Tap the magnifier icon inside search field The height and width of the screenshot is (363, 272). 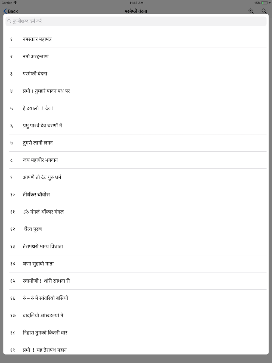(x=9, y=21)
